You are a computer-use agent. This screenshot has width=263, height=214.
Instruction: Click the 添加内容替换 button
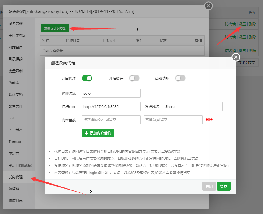tap(98, 133)
